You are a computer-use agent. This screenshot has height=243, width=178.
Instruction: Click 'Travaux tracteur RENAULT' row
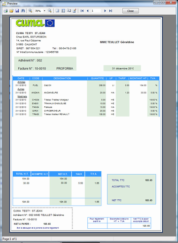pyautogui.click(x=57, y=114)
